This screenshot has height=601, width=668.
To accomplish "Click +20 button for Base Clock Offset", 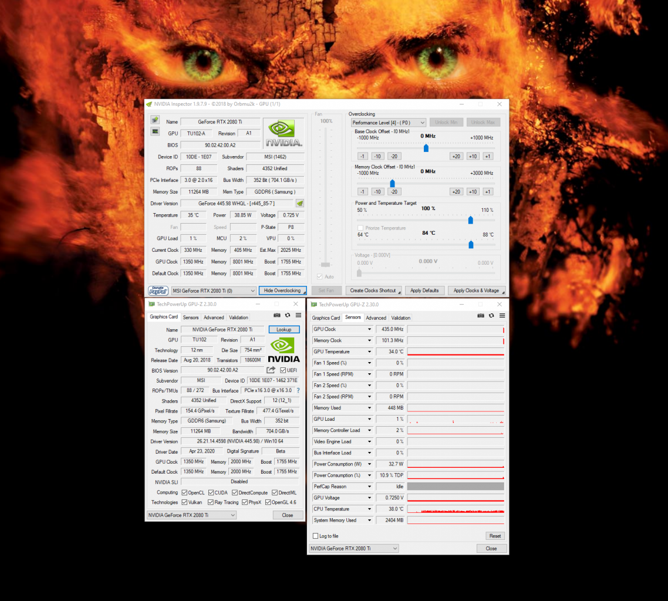I will pyautogui.click(x=456, y=156).
